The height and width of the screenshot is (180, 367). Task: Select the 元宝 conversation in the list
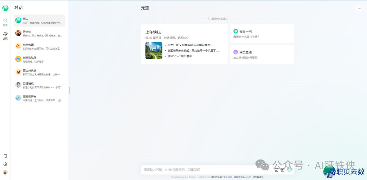coord(39,21)
